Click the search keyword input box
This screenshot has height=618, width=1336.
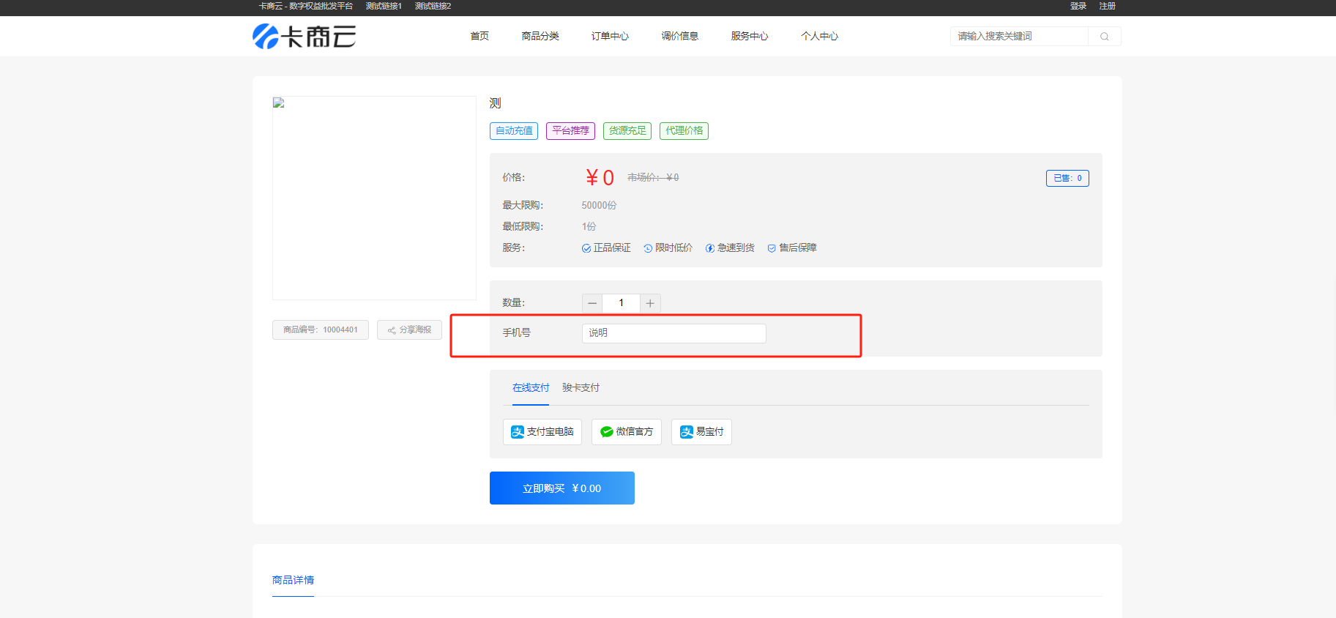click(x=1019, y=37)
